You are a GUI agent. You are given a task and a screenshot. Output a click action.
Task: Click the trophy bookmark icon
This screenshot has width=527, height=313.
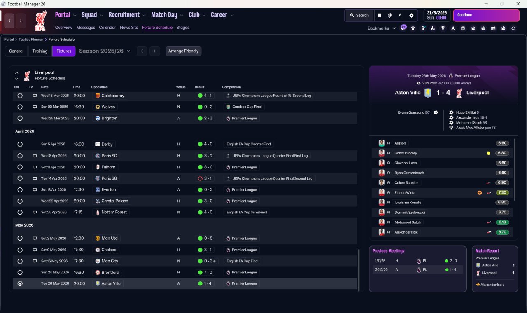443,28
